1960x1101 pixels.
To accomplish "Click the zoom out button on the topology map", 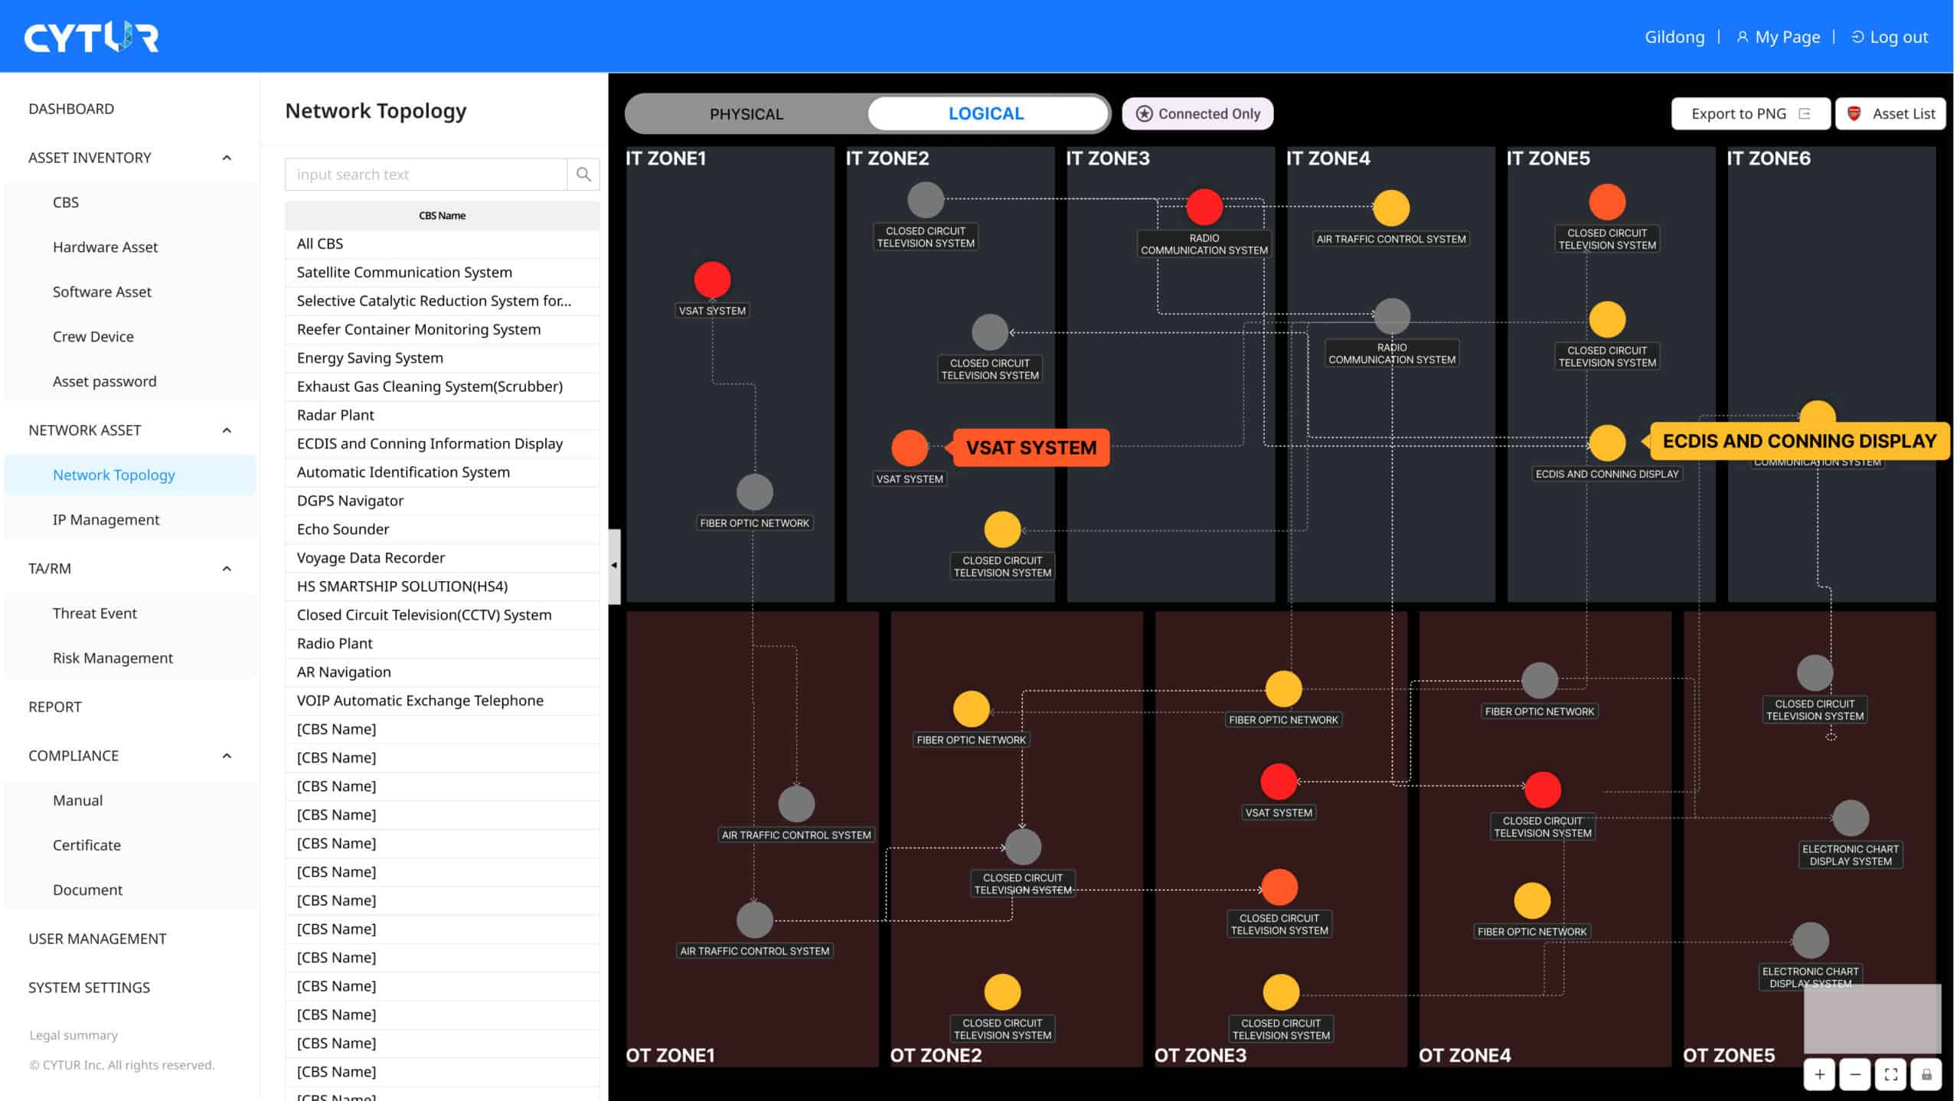I will click(x=1856, y=1073).
